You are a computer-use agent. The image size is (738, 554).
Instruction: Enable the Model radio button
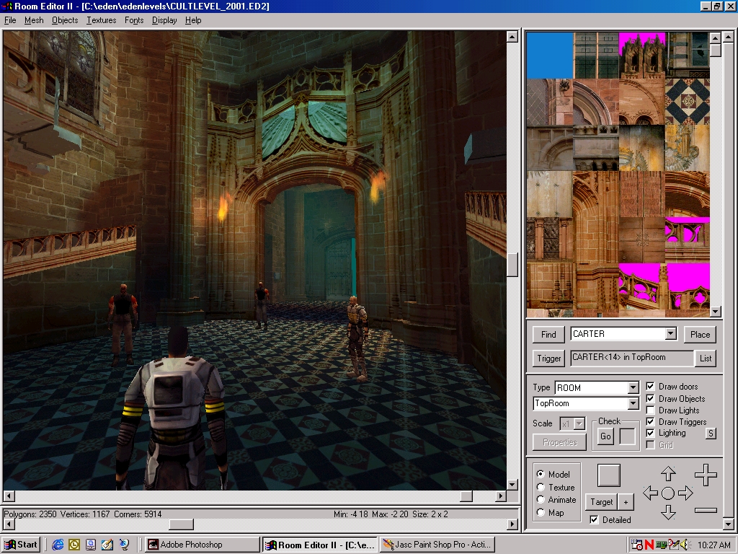click(541, 474)
